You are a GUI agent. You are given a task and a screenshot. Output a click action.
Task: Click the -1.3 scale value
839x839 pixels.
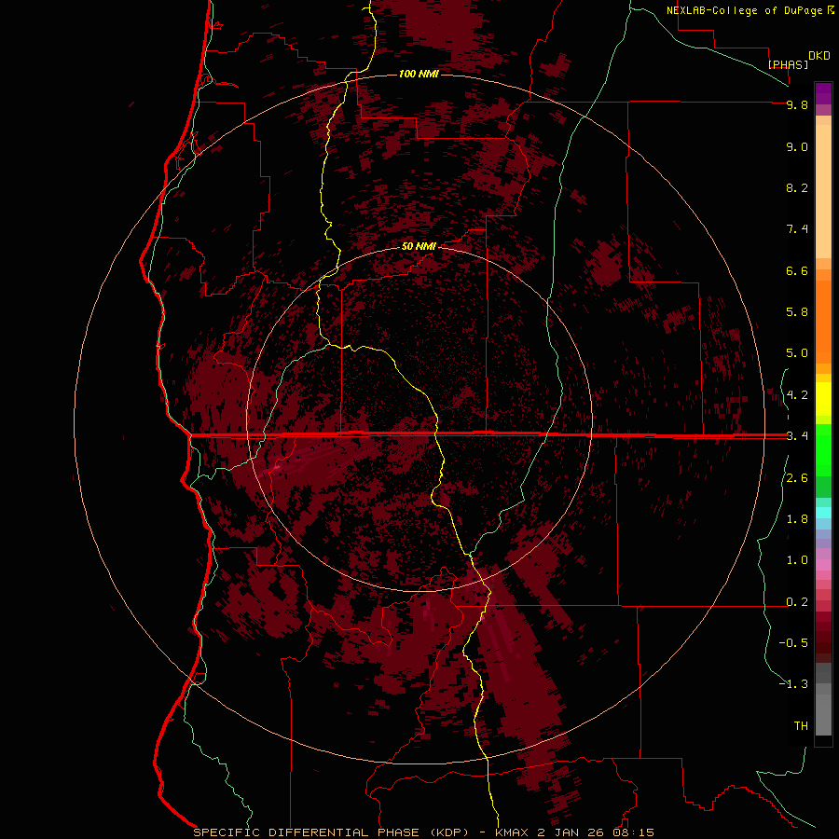tap(793, 684)
